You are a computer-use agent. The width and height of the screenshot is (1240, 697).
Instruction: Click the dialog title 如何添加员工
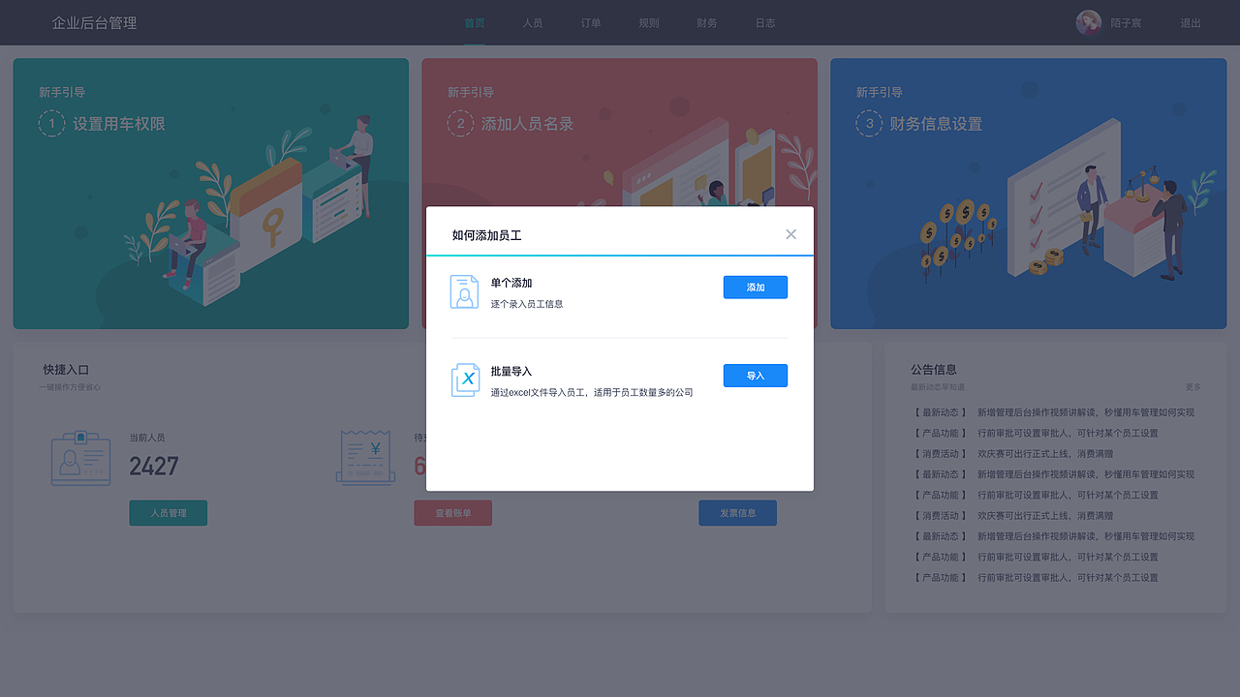coord(487,235)
